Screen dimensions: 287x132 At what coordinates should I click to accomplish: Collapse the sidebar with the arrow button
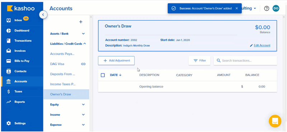click(x=43, y=15)
